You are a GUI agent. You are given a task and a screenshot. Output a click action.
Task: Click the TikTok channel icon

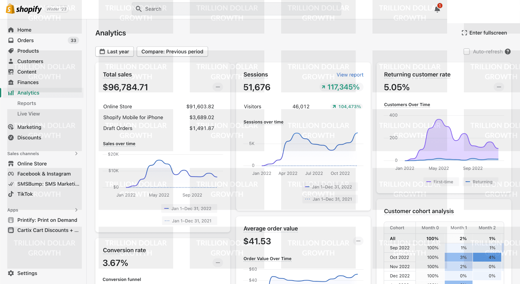pos(11,194)
